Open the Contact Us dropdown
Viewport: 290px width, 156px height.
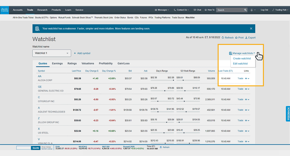click(181, 10)
